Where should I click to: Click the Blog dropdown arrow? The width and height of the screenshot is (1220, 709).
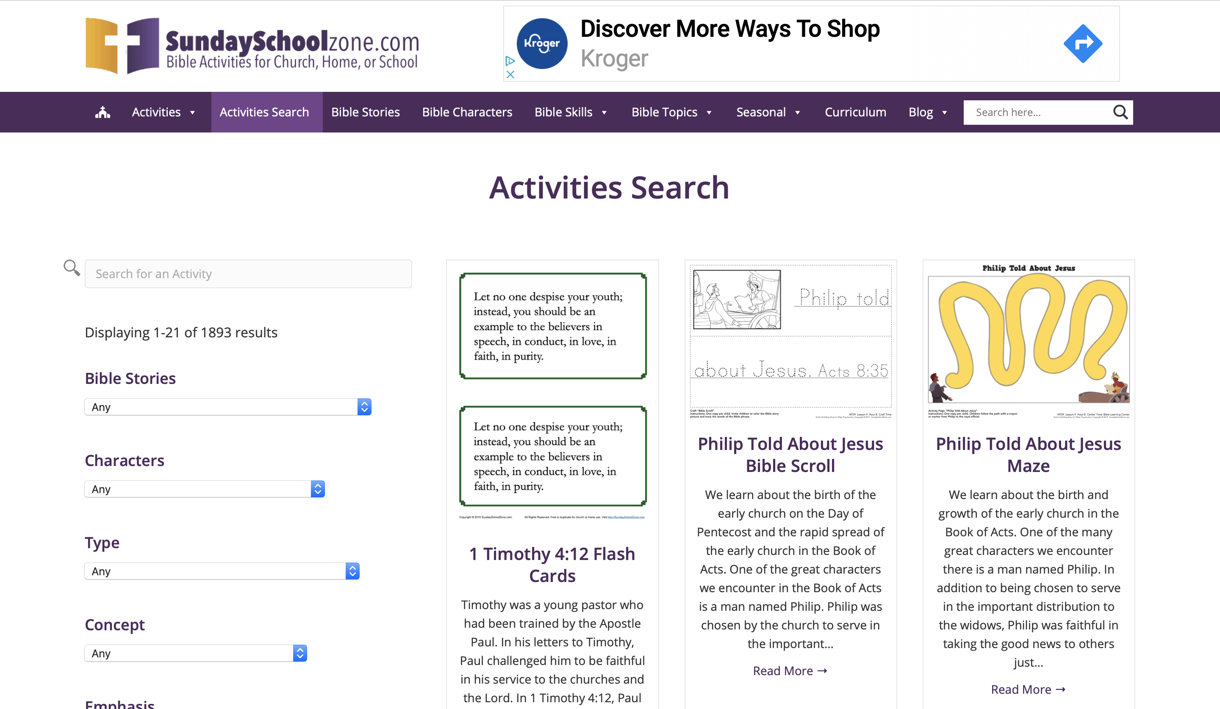945,112
